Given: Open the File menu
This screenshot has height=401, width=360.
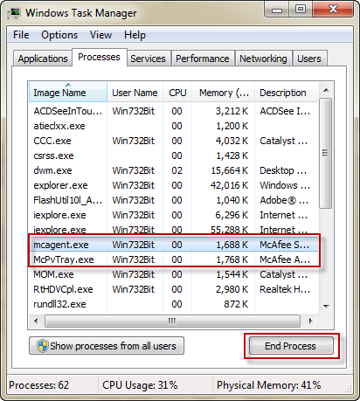Looking at the screenshot, I should point(21,35).
